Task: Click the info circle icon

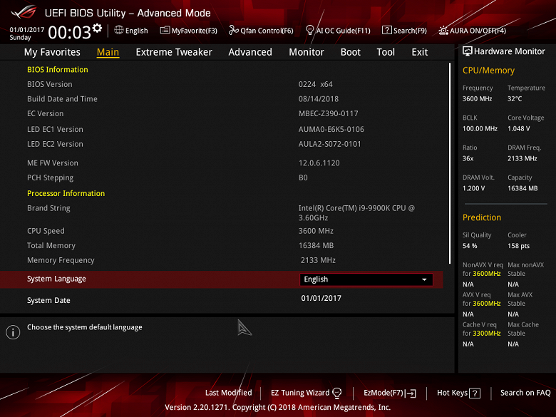Action: pos(13,332)
